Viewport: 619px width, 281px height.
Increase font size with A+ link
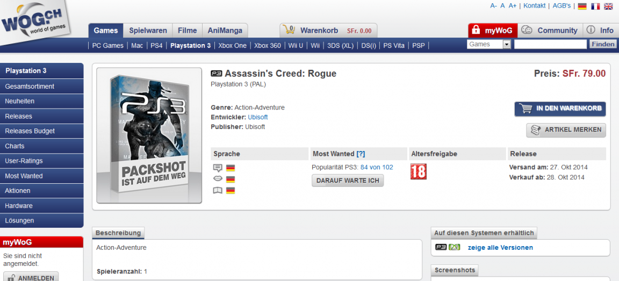pos(513,6)
